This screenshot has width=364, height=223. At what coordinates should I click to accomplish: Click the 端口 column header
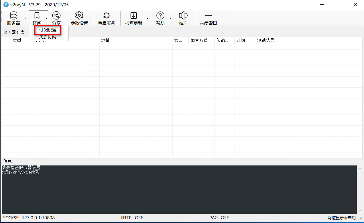[x=180, y=41]
